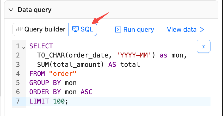This screenshot has height=116, width=223.
Task: Click the LIMIT 100 value
Action: [x=59, y=101]
